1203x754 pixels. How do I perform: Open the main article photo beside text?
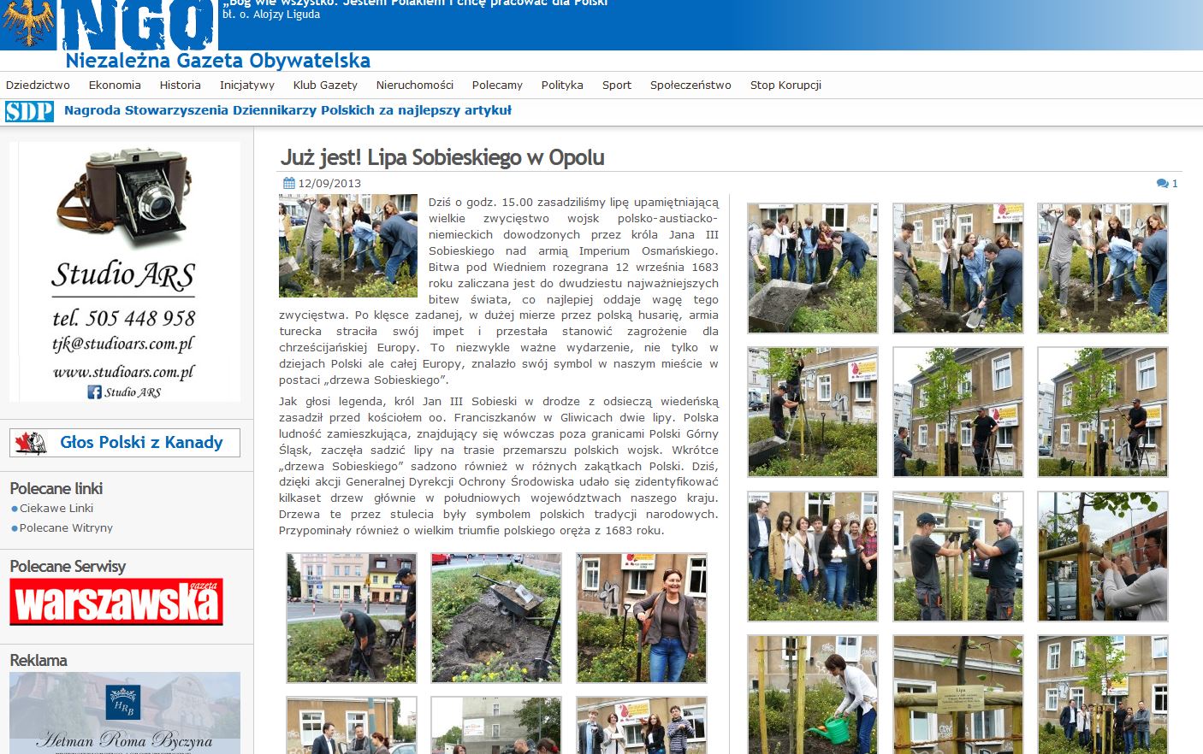(348, 245)
